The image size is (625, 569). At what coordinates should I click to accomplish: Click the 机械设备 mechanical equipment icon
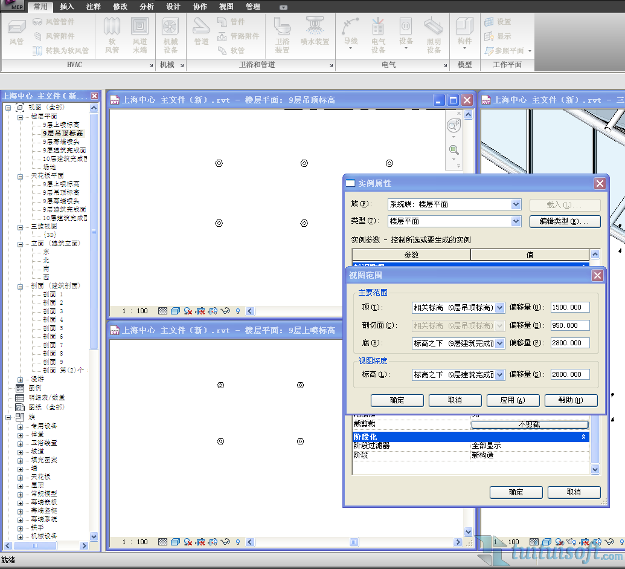[x=170, y=32]
